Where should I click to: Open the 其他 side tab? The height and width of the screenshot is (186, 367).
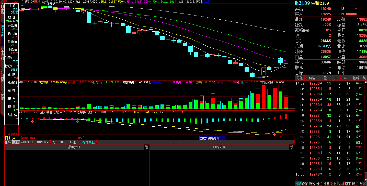pos(2,97)
